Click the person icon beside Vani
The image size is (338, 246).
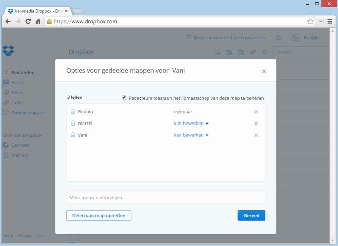[x=73, y=135]
